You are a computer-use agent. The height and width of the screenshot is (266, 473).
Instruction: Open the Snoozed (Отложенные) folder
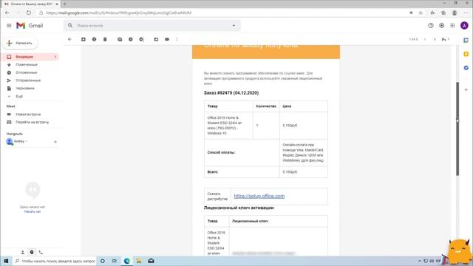pos(27,72)
